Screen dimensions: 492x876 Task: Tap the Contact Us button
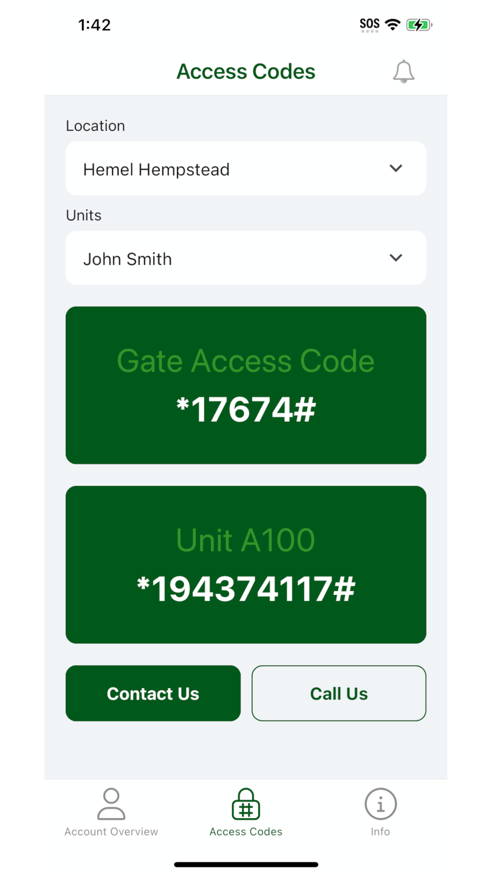[153, 693]
